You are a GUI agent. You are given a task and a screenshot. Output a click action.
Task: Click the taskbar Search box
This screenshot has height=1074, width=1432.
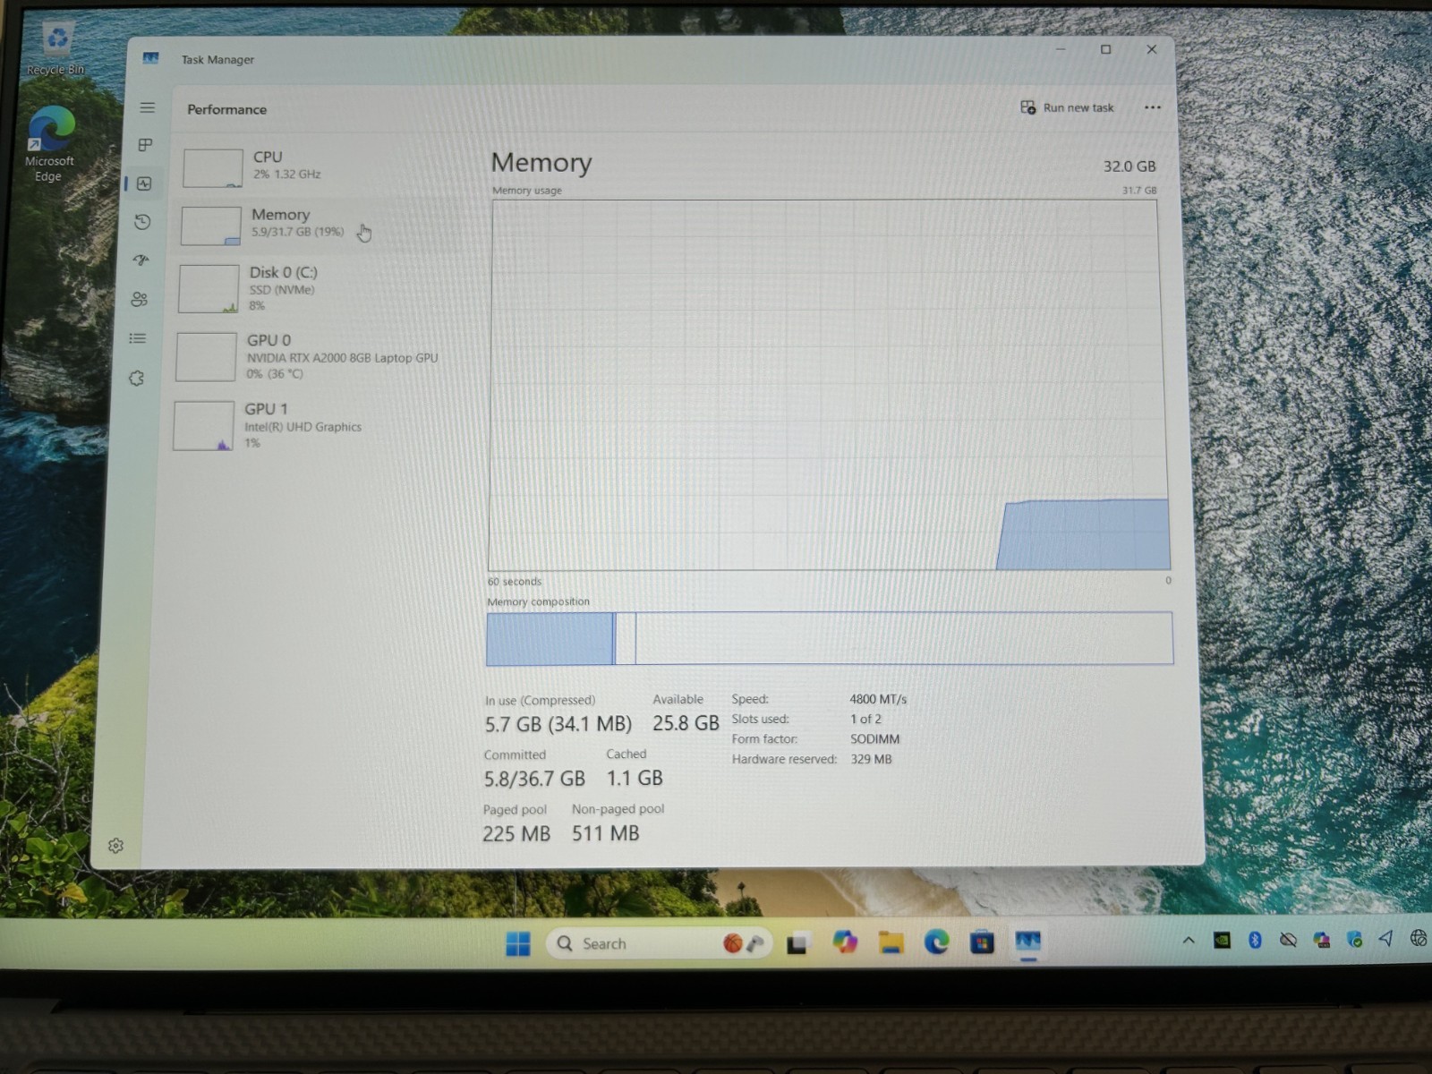(659, 943)
